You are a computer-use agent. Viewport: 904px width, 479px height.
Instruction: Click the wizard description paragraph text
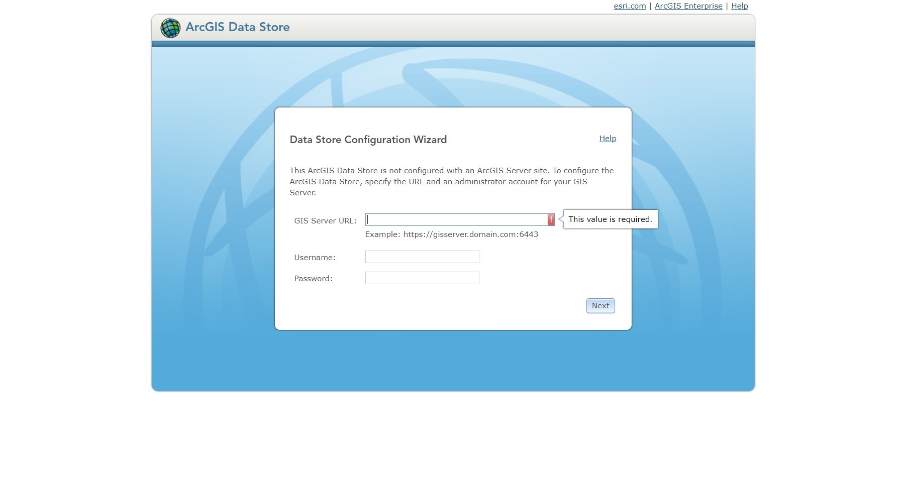(452, 182)
